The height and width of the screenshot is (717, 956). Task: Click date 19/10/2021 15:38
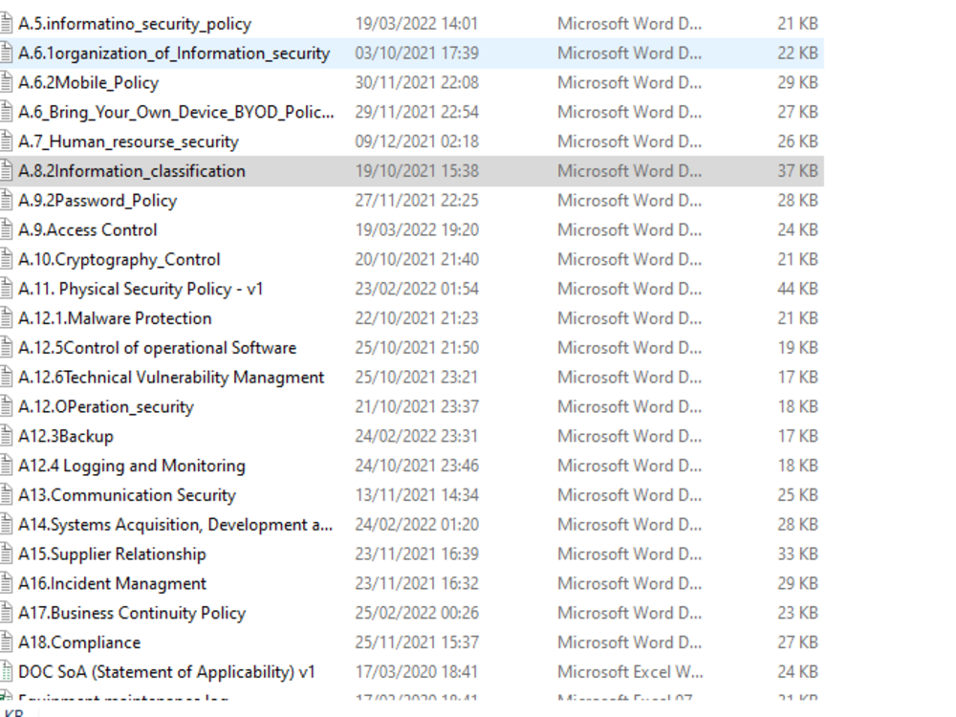click(417, 171)
